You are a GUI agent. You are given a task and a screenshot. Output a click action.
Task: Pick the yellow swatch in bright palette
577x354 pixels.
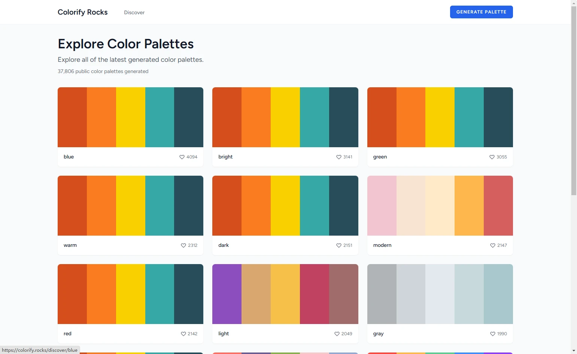pos(285,117)
